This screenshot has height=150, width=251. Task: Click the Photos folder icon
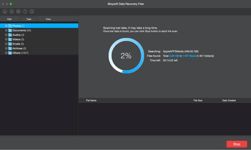click(x=10, y=26)
